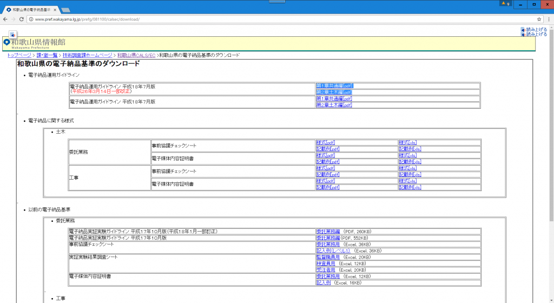
Task: Open the 和歌山県CALS/EC breadcrumb link
Action: [136, 55]
